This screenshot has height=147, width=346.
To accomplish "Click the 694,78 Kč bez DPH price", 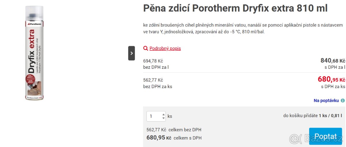I will click(x=153, y=61).
